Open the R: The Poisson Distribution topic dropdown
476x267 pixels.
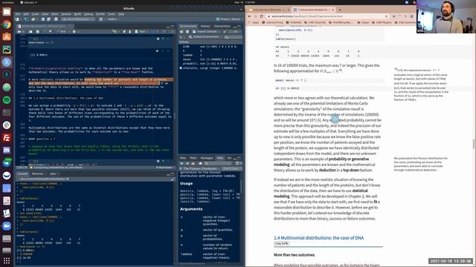coord(200,168)
